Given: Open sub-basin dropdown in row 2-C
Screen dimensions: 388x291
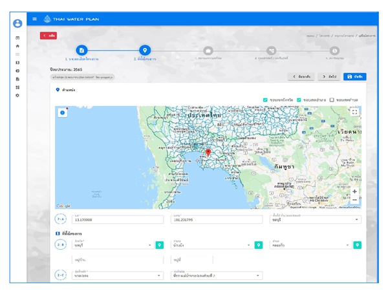Looking at the screenshot, I should pos(217,275).
